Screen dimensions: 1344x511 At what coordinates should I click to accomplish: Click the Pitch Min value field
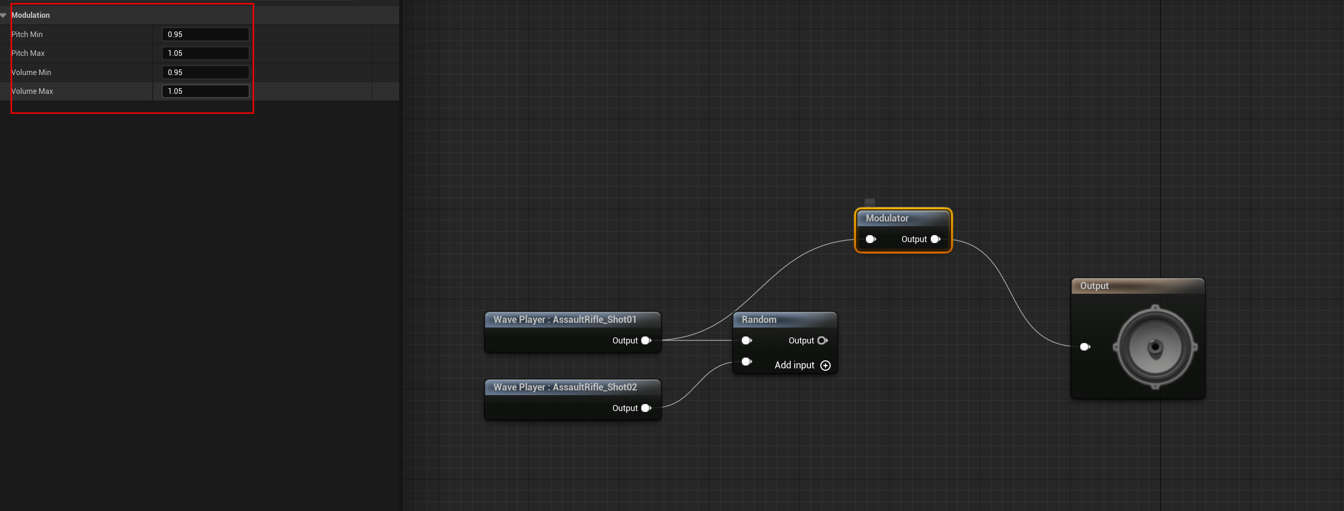(205, 34)
